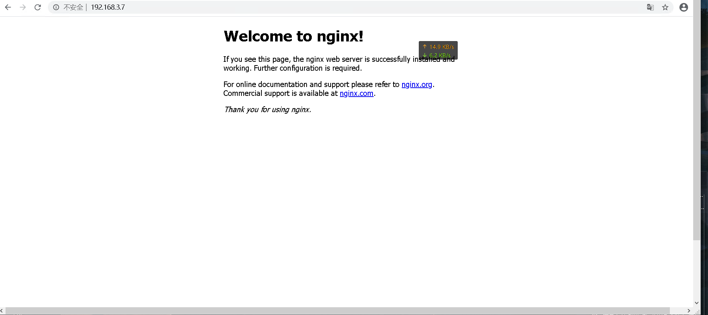Image resolution: width=708 pixels, height=315 pixels.
Task: Reload the nginx page
Action: (x=37, y=7)
